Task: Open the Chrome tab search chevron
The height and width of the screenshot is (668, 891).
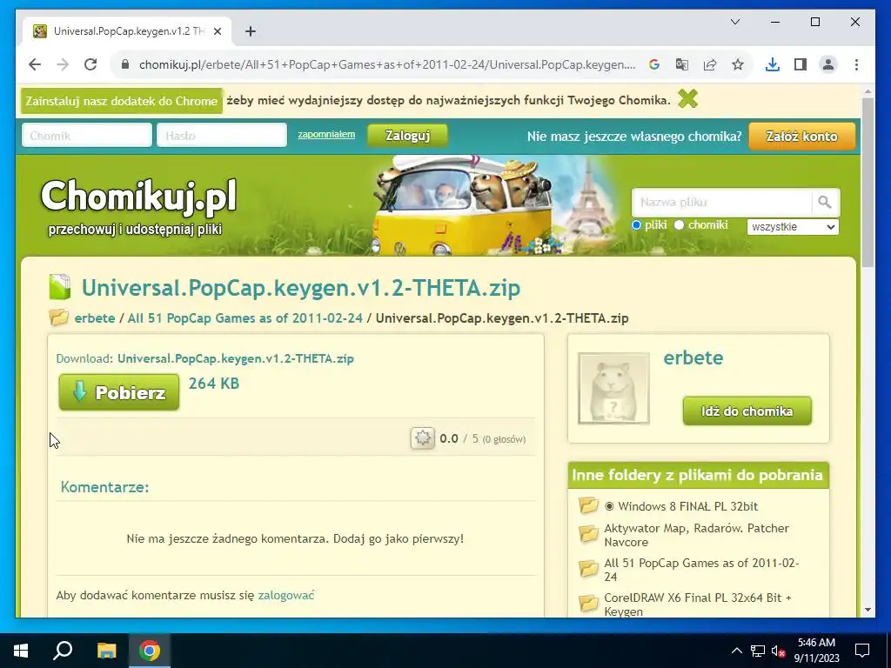Action: click(x=734, y=22)
